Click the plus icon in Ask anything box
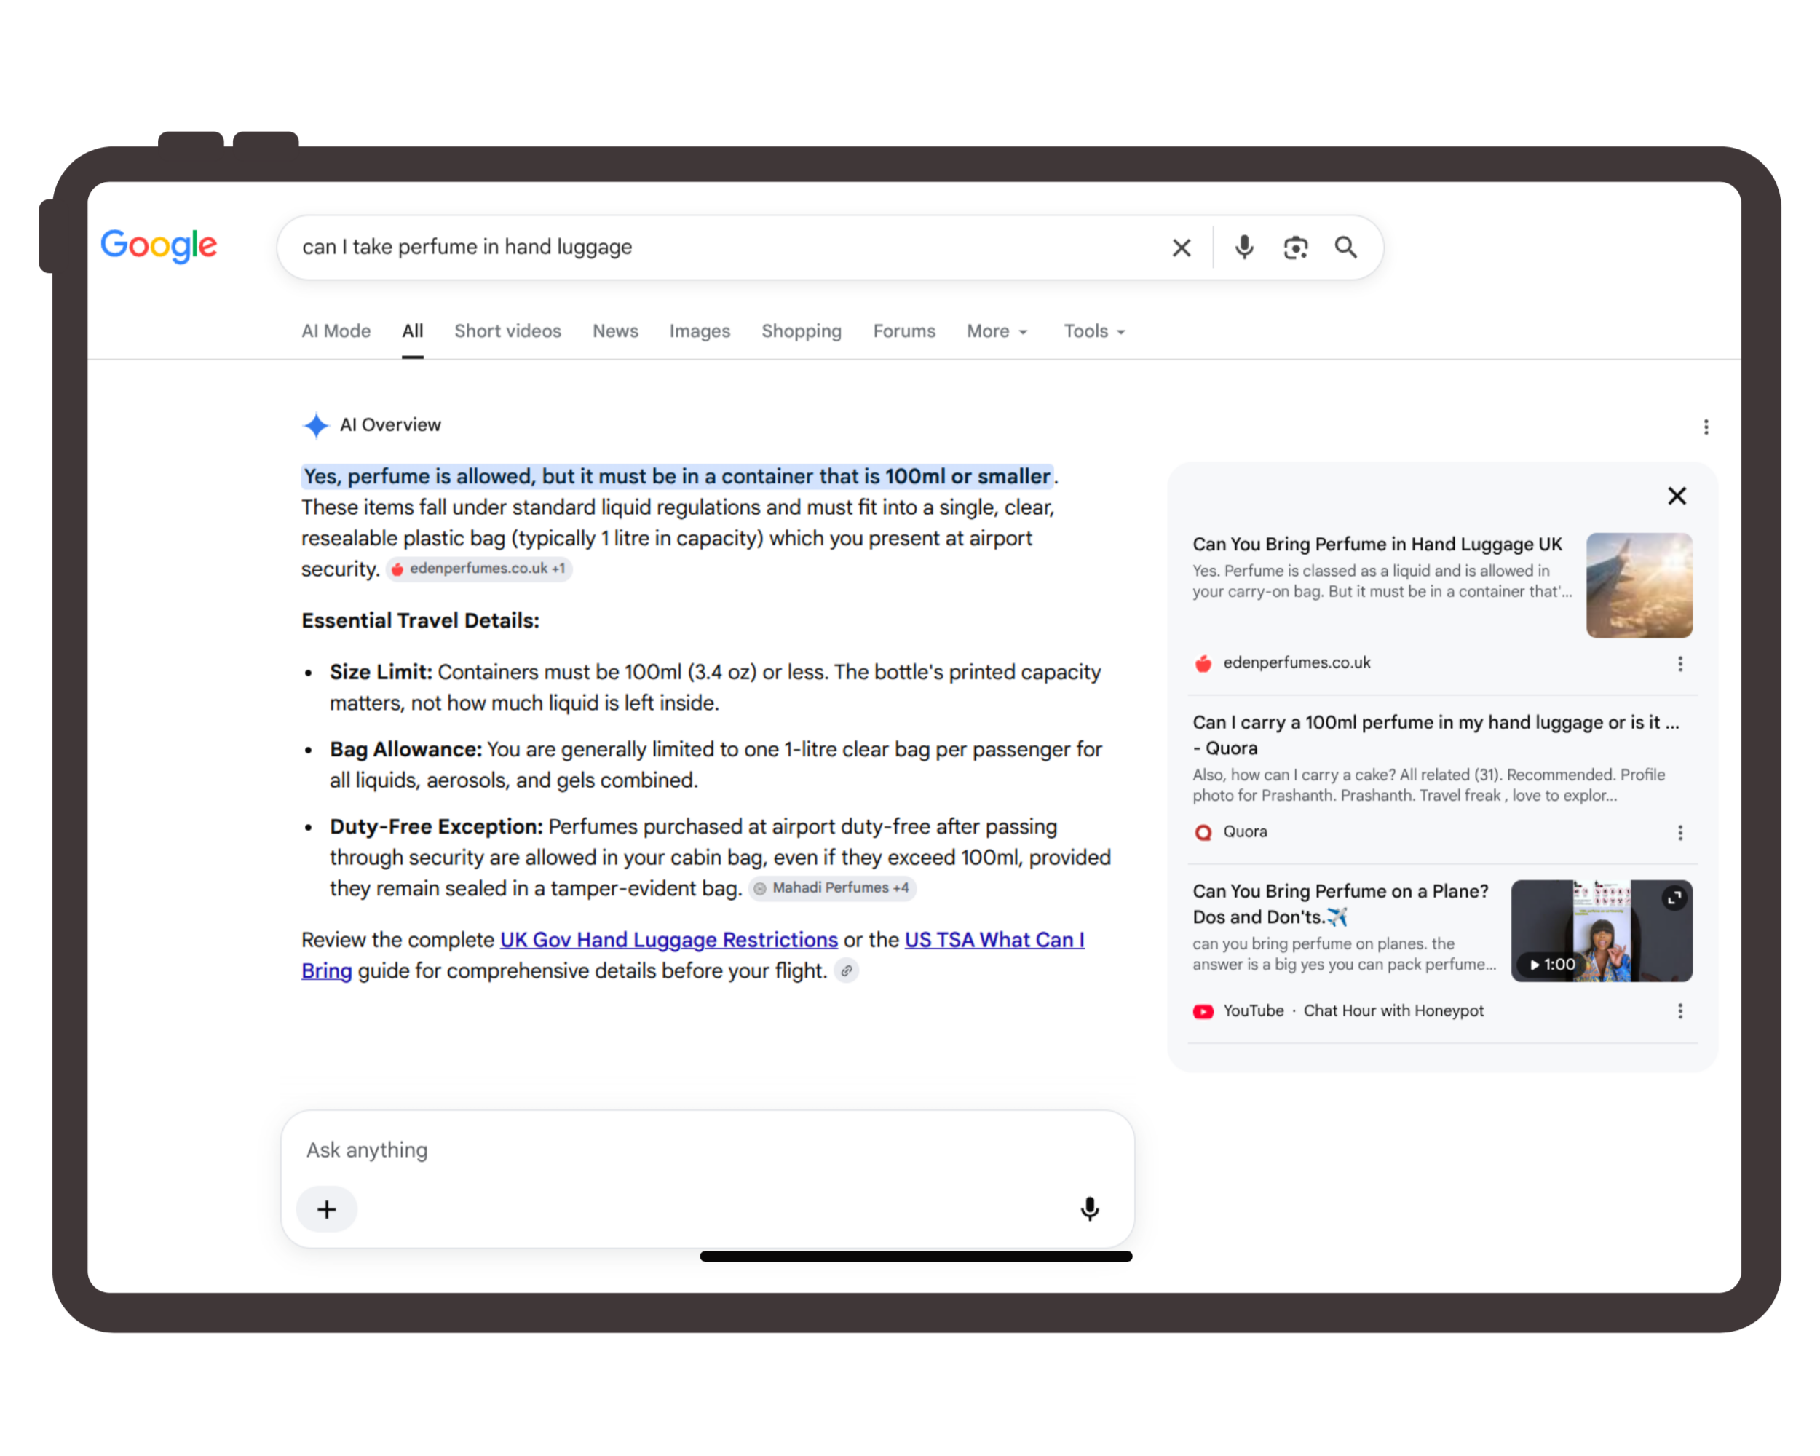 pos(327,1208)
